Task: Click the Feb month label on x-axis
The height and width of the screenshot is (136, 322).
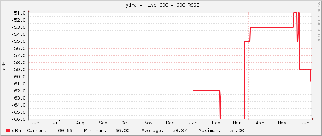Action: (216, 123)
